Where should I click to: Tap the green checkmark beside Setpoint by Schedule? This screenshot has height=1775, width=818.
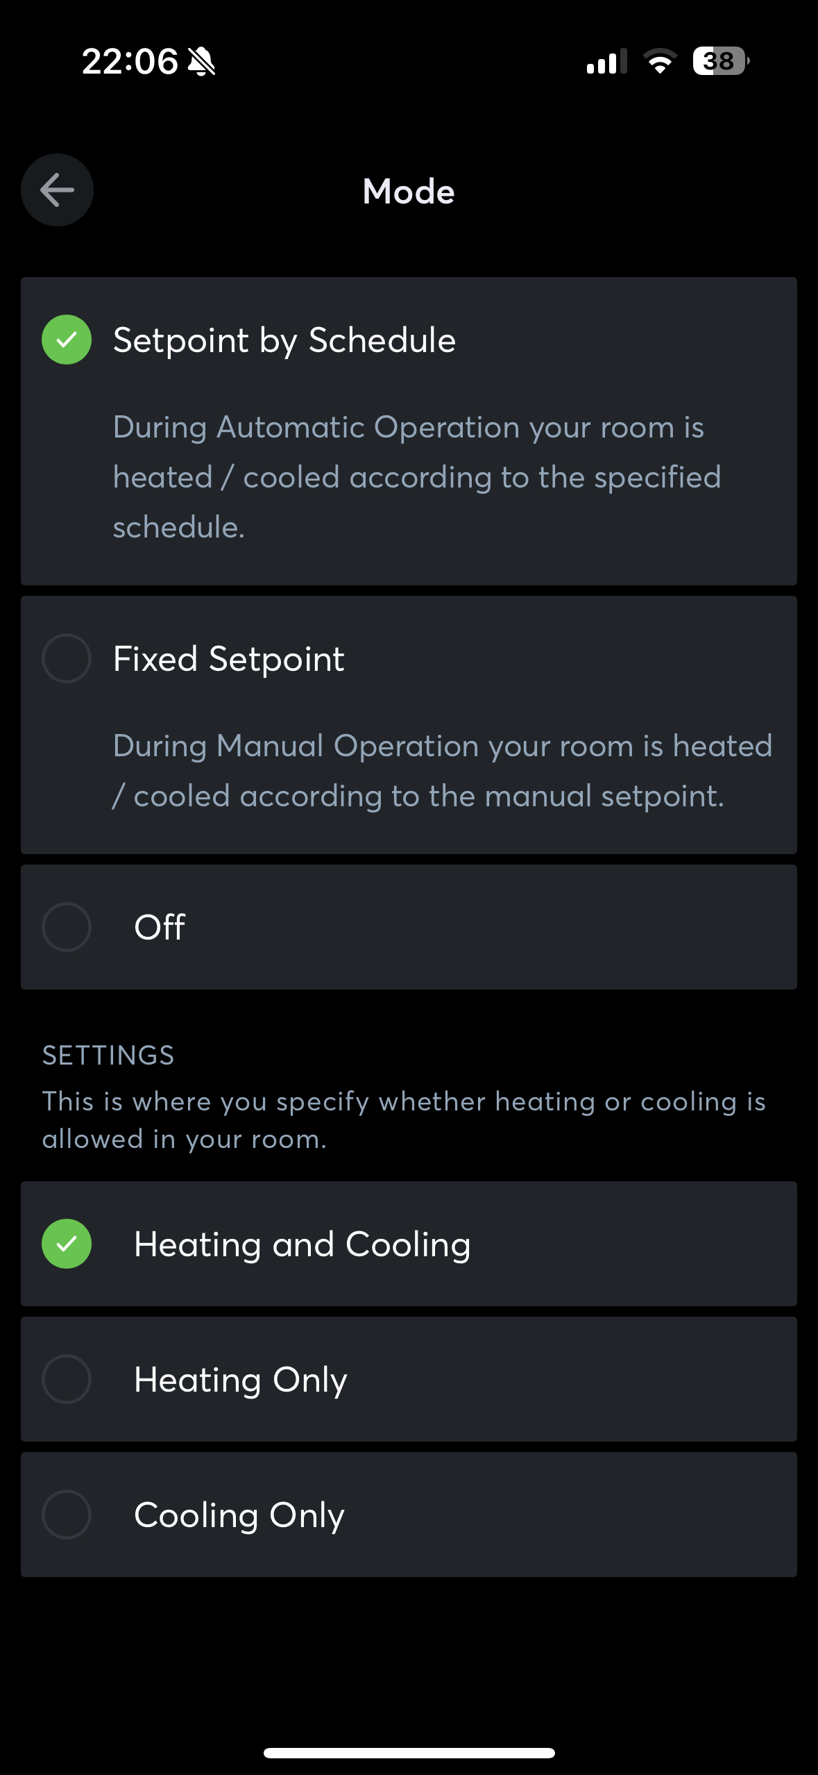67,340
